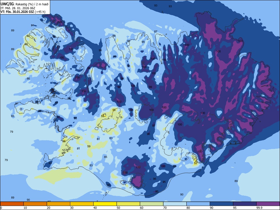Click the purple above-99.9 legend swatch

click(268, 204)
